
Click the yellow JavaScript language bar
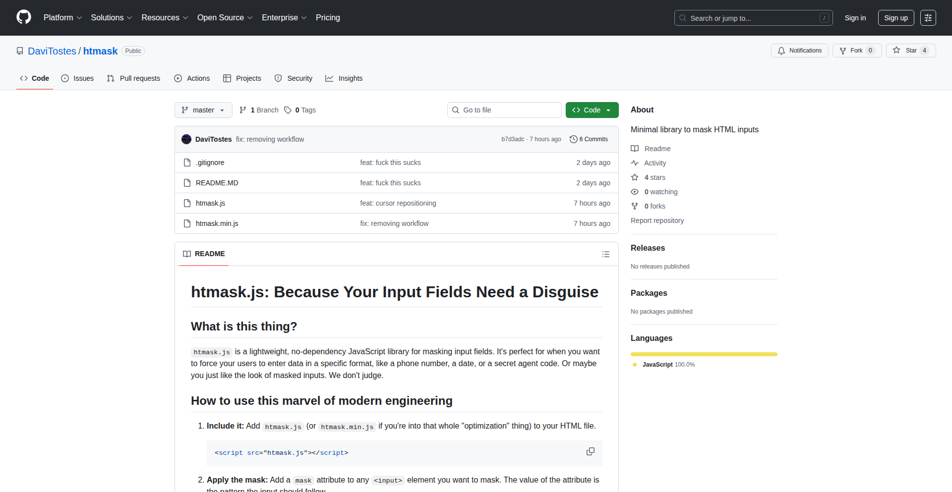pyautogui.click(x=704, y=354)
